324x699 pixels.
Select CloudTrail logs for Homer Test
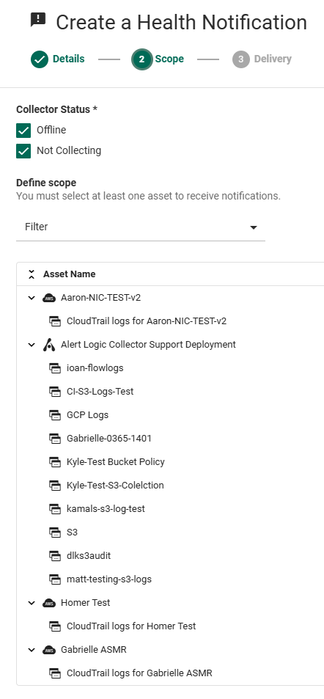coord(131,626)
